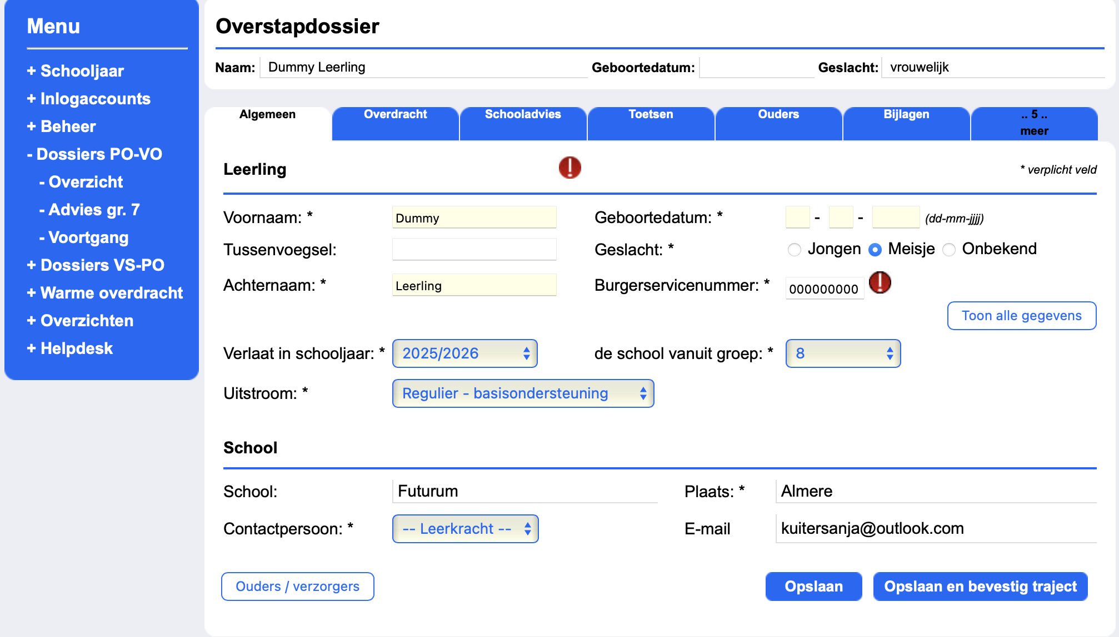Select the Meisje radio button

click(875, 250)
